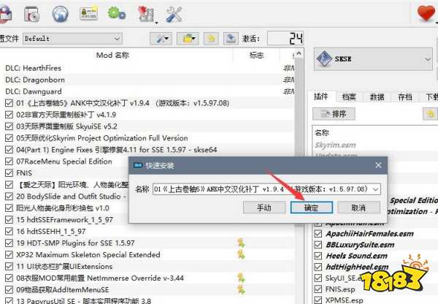Click the 激活 counter field showing 24
Image resolution: width=438 pixels, height=304 pixels.
(285, 39)
